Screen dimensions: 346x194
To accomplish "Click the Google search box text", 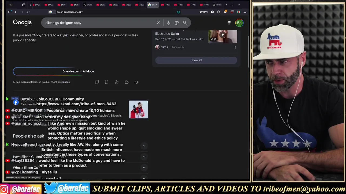I will tap(63, 23).
